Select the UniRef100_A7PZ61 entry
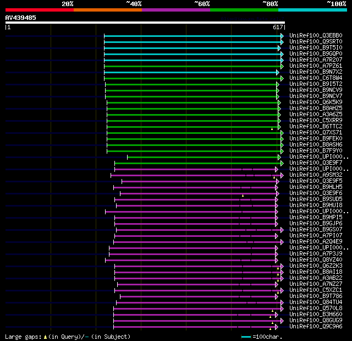Screen dimensions: 352x341 point(316,66)
